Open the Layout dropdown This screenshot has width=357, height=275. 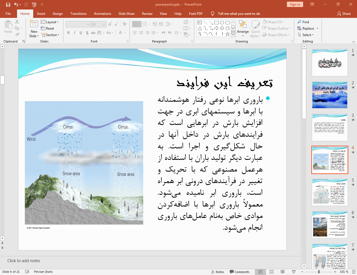(x=50, y=22)
